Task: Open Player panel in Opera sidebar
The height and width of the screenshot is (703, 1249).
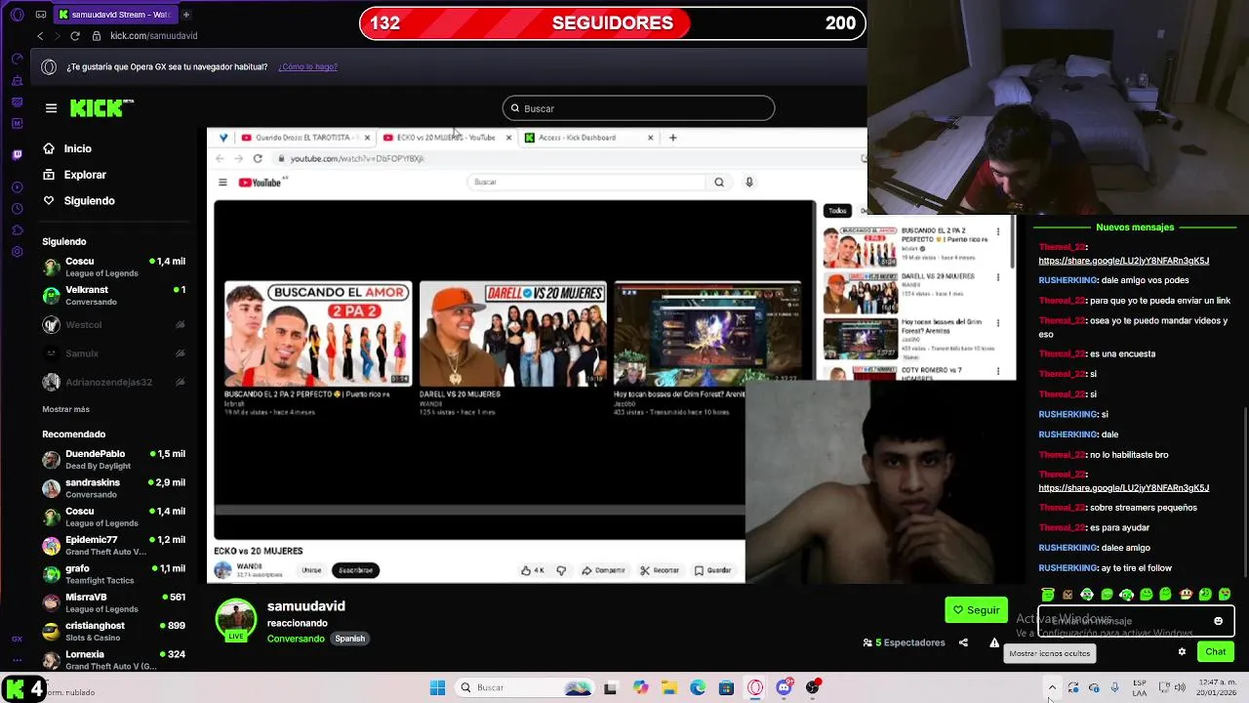Action: pos(17,186)
